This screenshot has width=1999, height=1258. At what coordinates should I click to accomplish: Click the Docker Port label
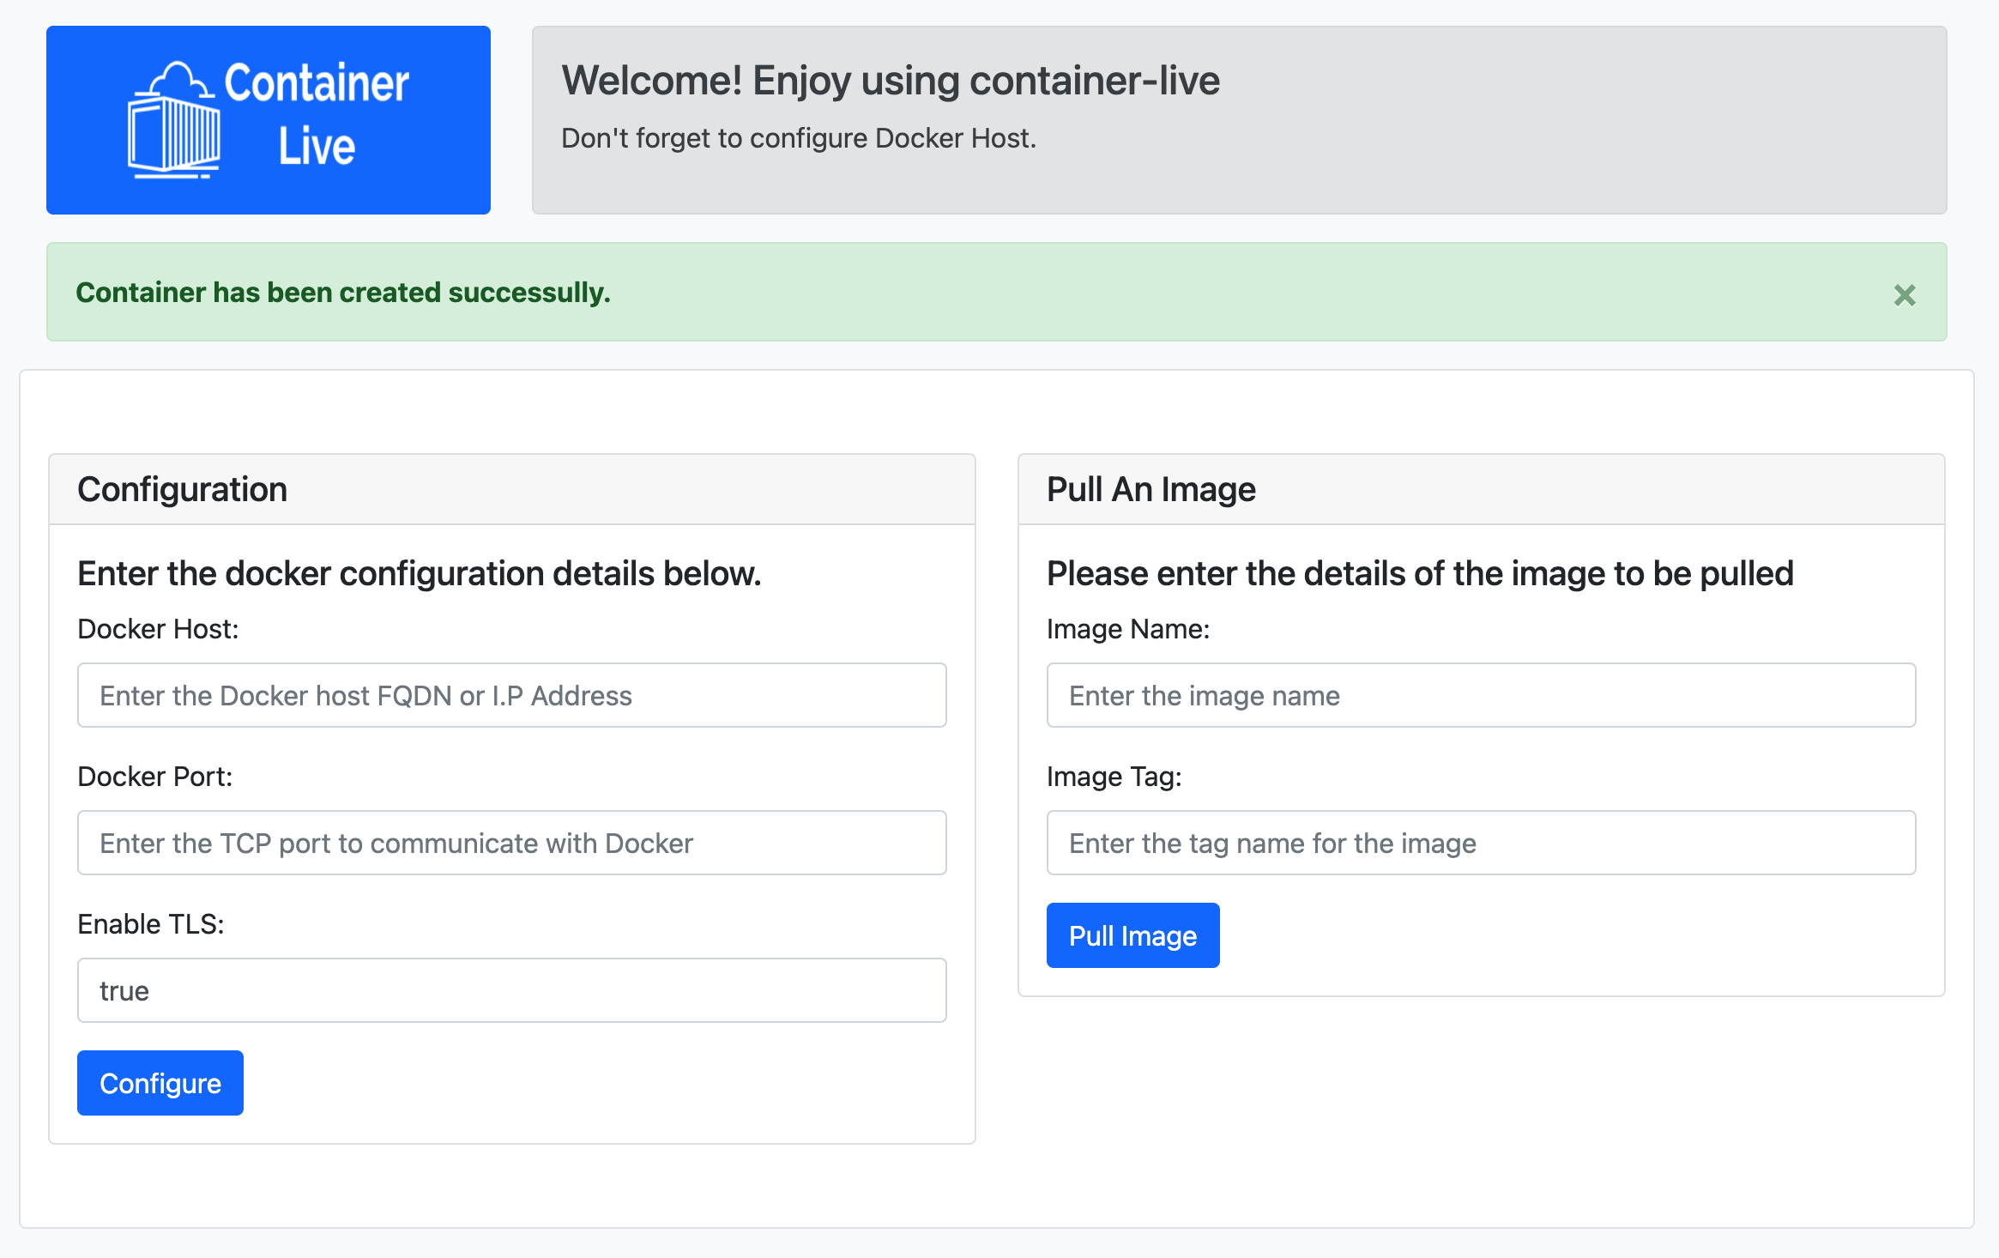tap(154, 777)
